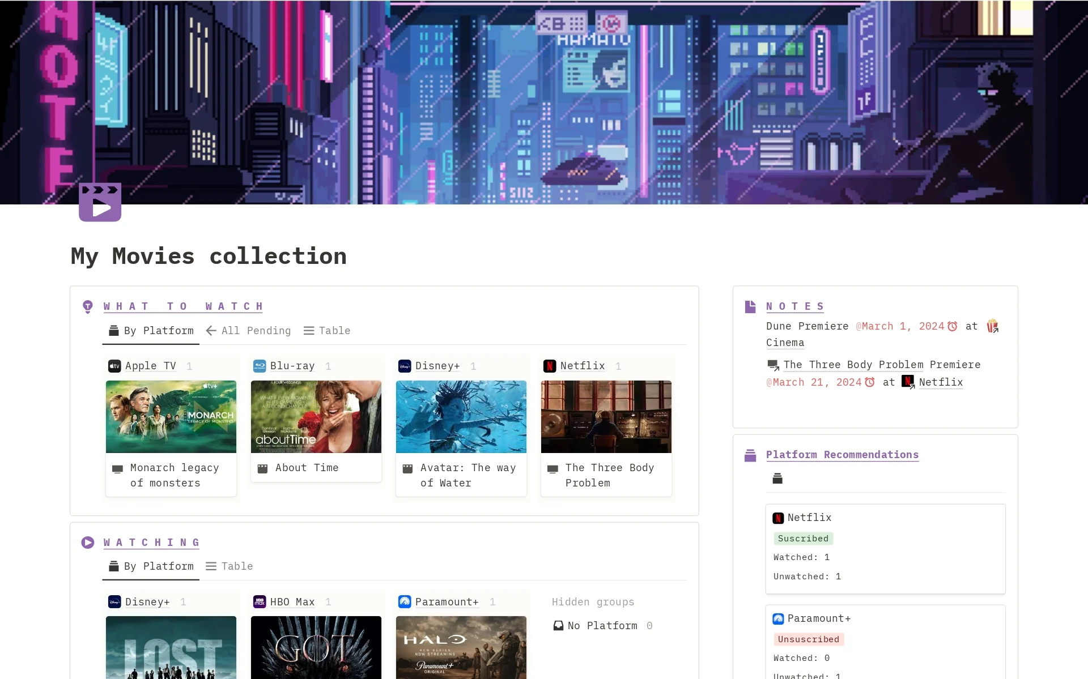Screen dimensions: 1088x679
Task: Click the popcorn Cinema icon in notes
Action: point(992,326)
